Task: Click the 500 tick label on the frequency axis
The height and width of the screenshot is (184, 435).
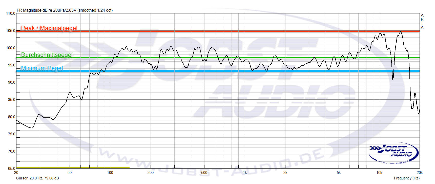Action: click(x=204, y=173)
